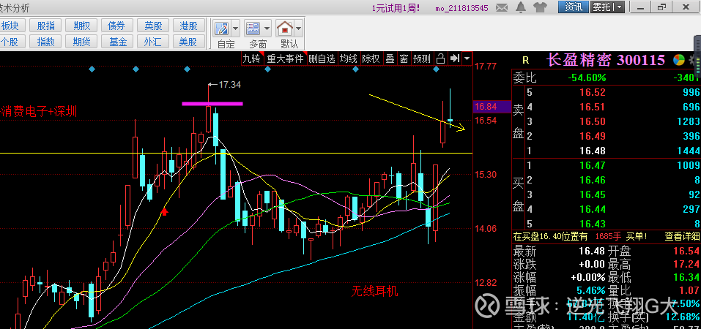Click the 量比 1.07 value

[690, 291]
